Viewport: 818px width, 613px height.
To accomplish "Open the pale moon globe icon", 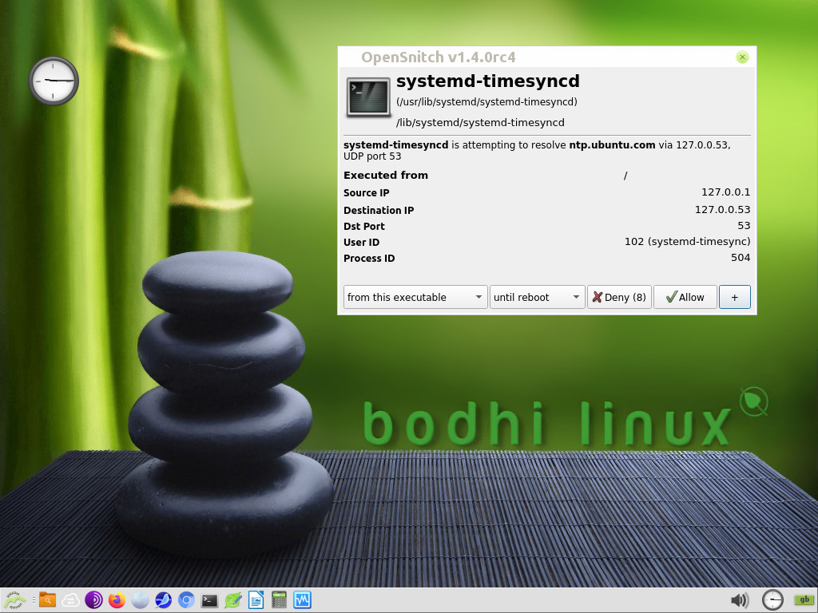I will point(140,600).
